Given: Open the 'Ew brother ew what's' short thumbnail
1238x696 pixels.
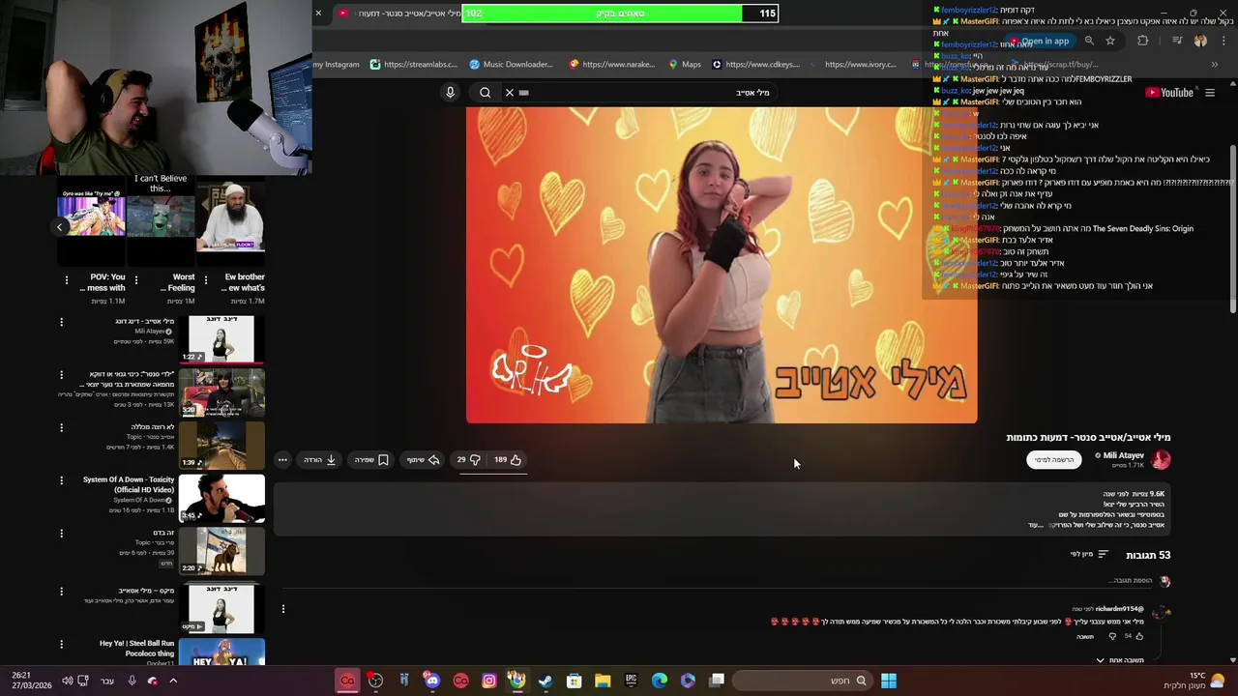Looking at the screenshot, I should tap(230, 217).
